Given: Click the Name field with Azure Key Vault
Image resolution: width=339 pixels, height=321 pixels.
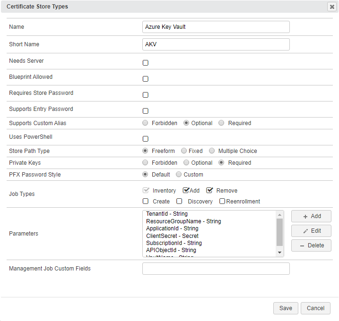Looking at the screenshot, I should click(x=216, y=27).
